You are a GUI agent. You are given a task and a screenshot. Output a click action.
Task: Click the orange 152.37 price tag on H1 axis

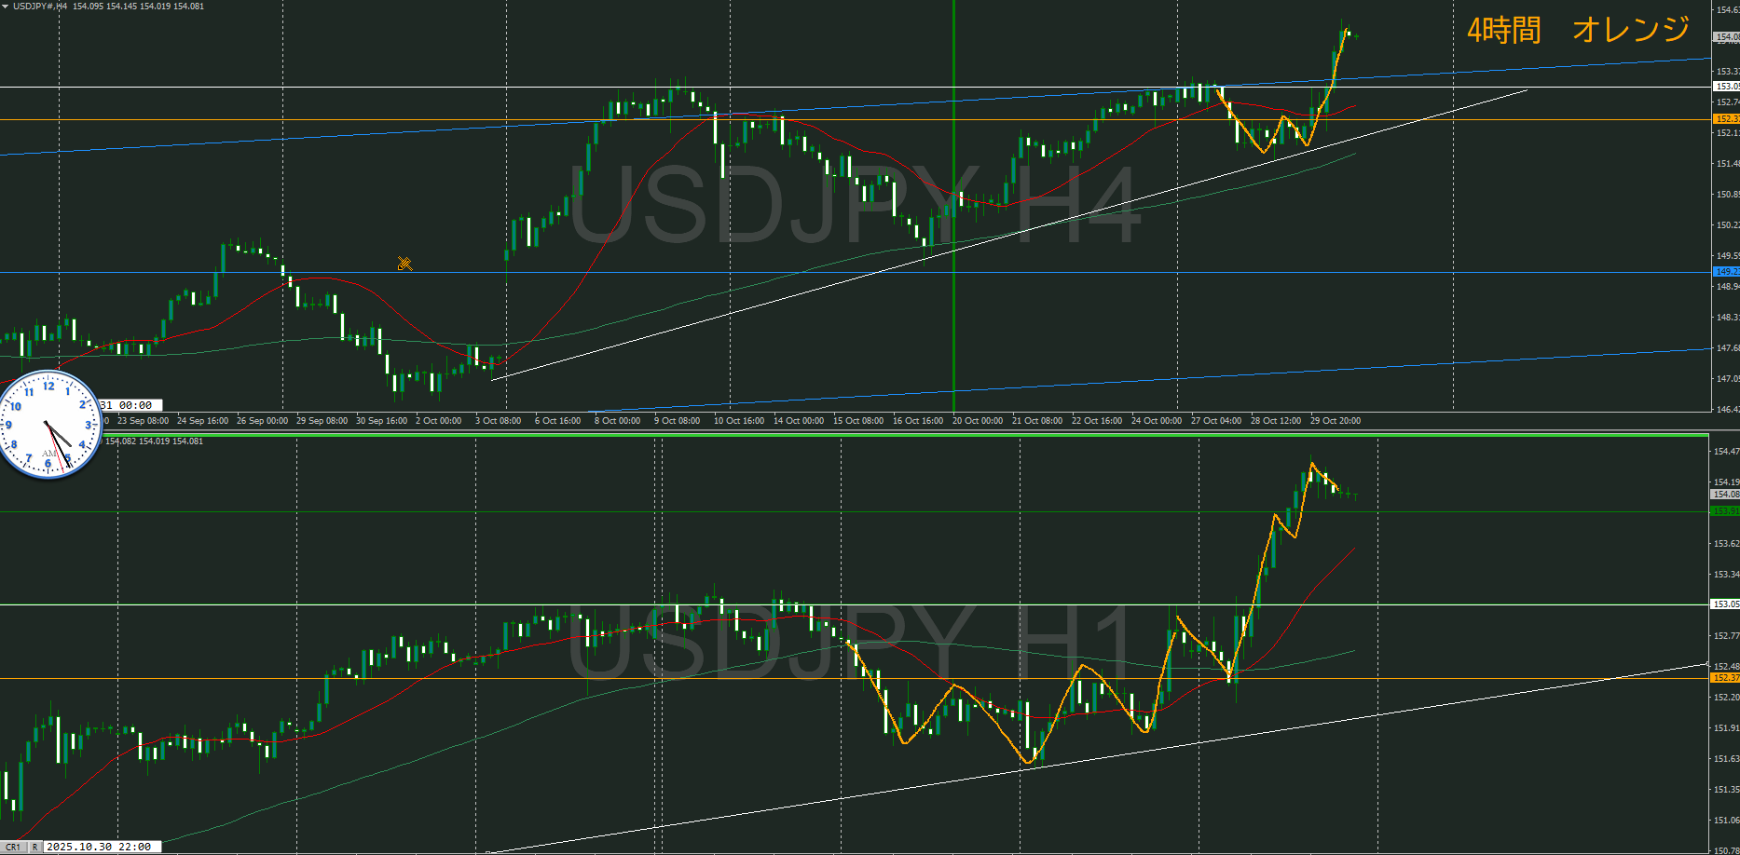coord(1724,678)
